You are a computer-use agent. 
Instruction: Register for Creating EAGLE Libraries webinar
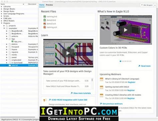pyautogui.click(x=131, y=98)
